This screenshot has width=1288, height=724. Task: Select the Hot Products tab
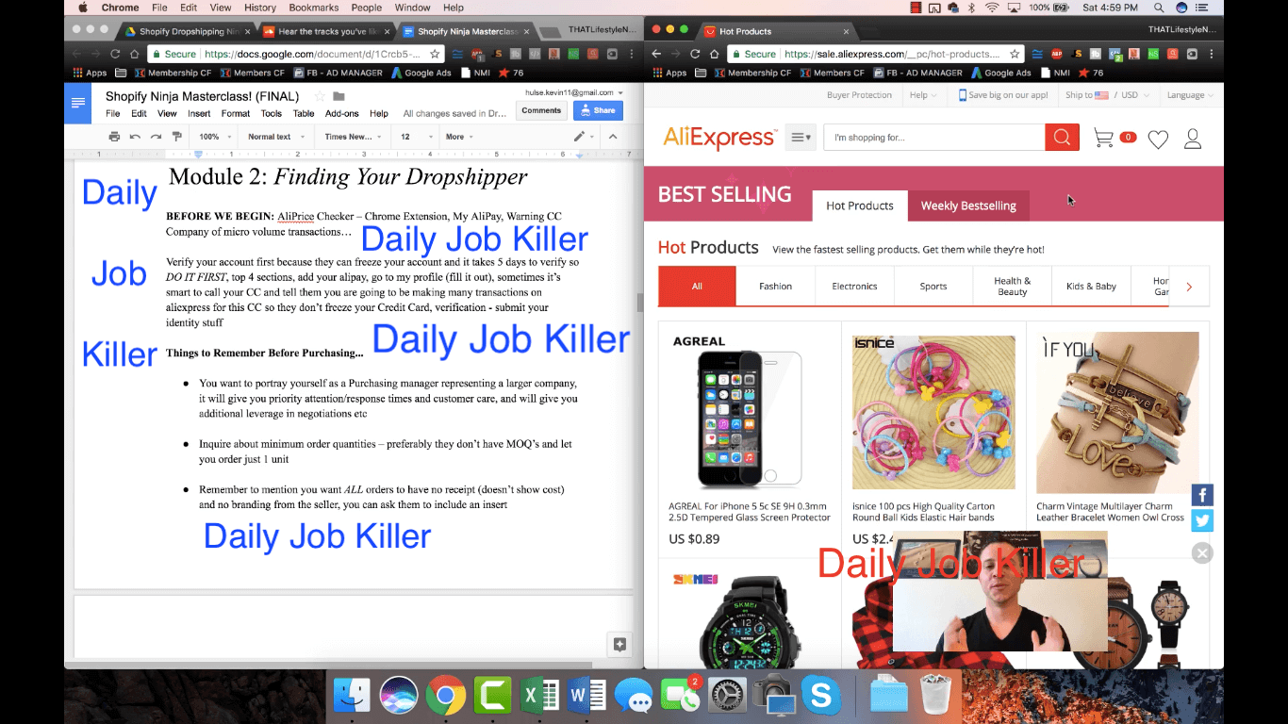859,206
